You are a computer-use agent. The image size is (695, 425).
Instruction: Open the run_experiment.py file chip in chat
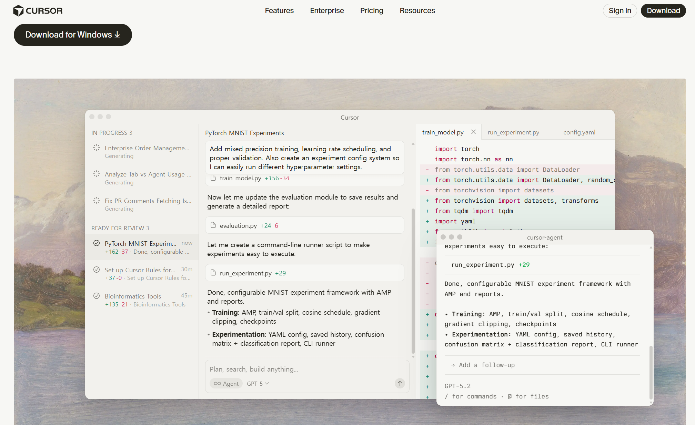305,273
